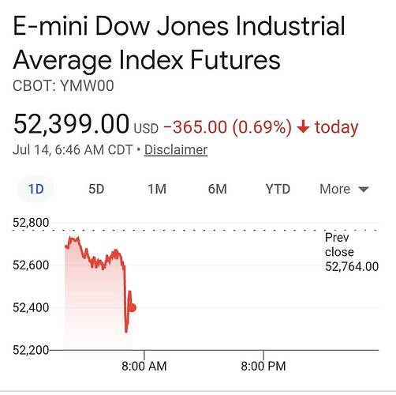Click the chart's lowest dip point
Image resolution: width=396 pixels, height=395 pixels.
click(126, 332)
